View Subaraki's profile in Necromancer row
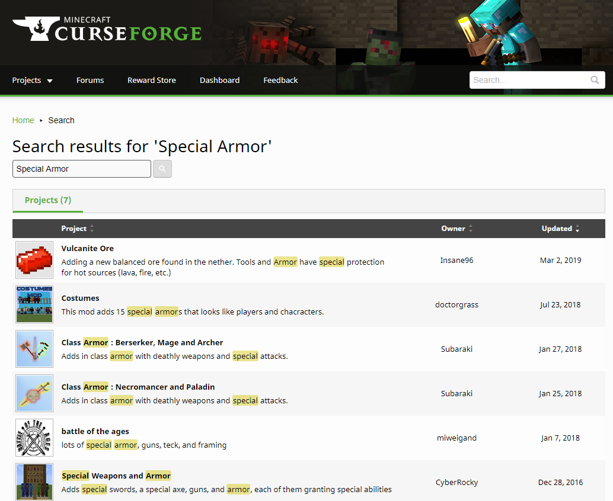The image size is (613, 501). (456, 394)
